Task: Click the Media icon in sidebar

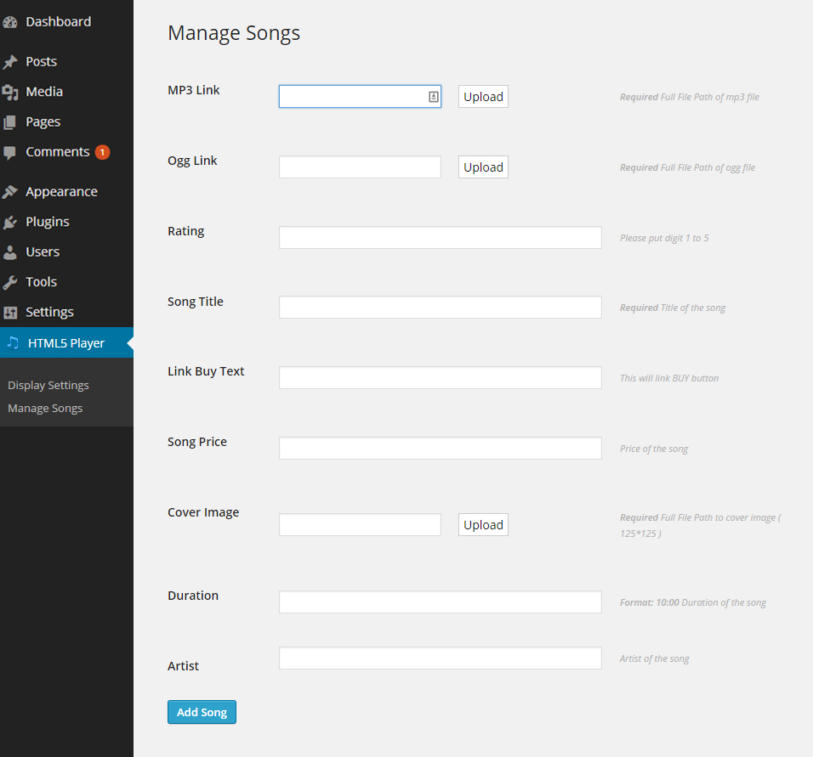Action: pyautogui.click(x=10, y=93)
